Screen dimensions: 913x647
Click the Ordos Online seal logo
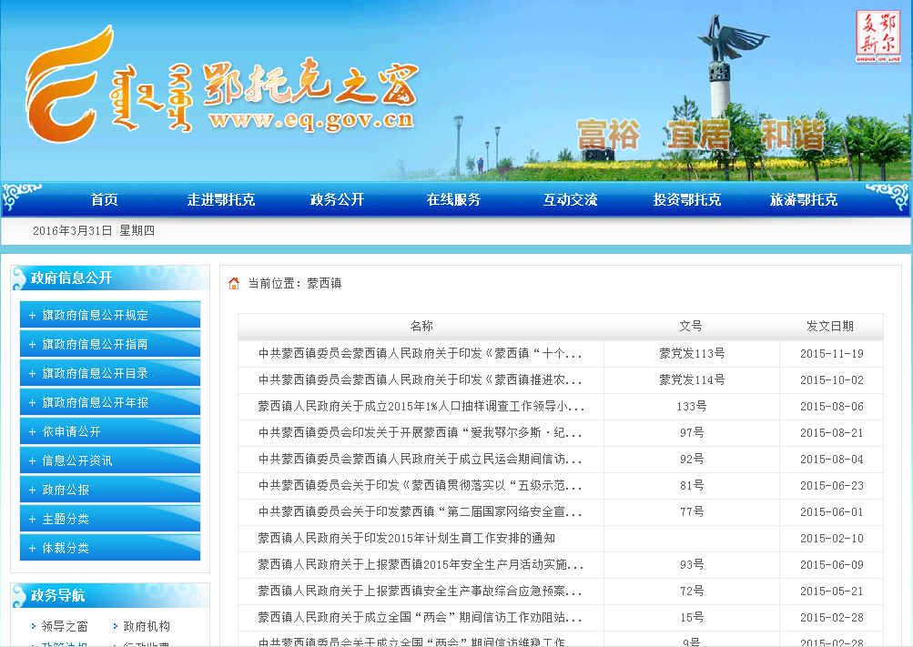878,36
